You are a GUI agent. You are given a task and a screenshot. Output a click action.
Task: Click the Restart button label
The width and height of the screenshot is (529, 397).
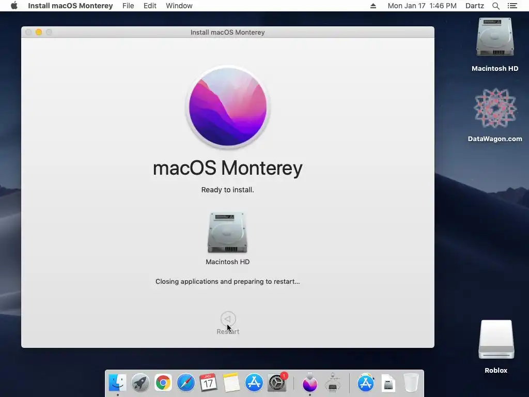[x=228, y=331]
